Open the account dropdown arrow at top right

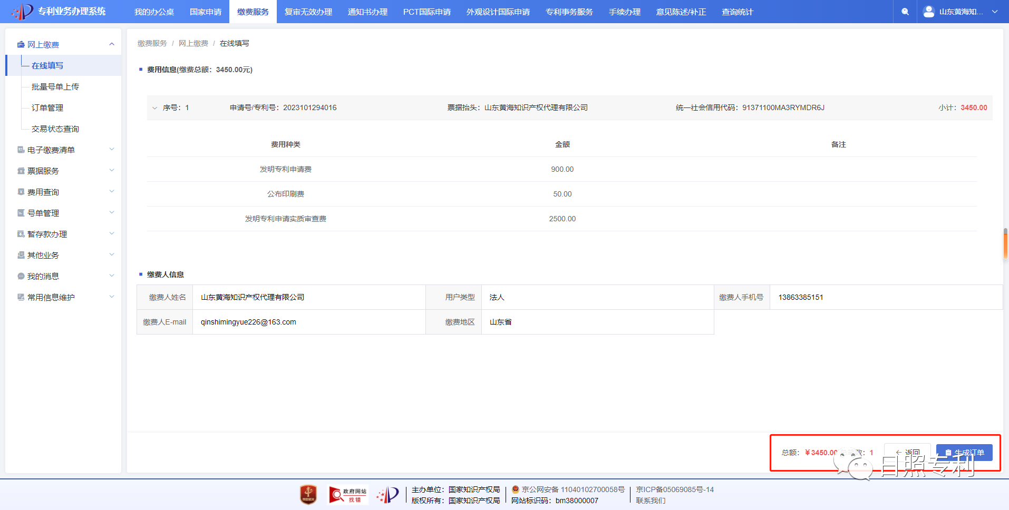point(995,12)
